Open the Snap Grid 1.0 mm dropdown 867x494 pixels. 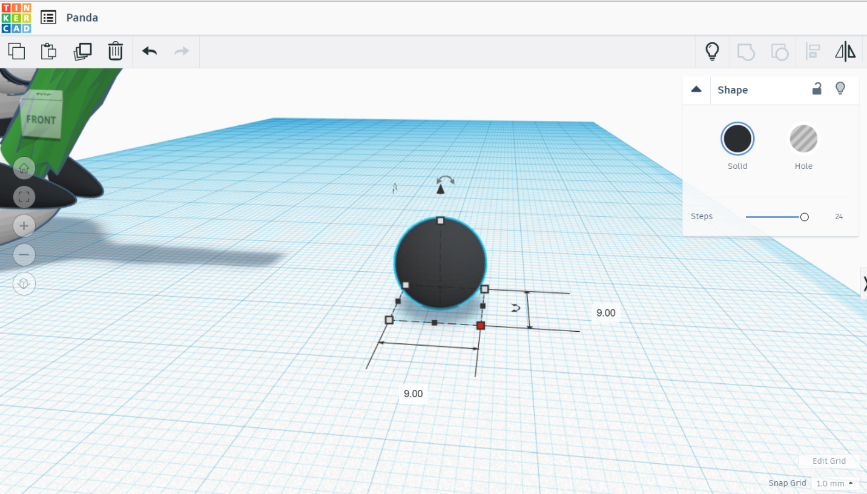point(836,483)
